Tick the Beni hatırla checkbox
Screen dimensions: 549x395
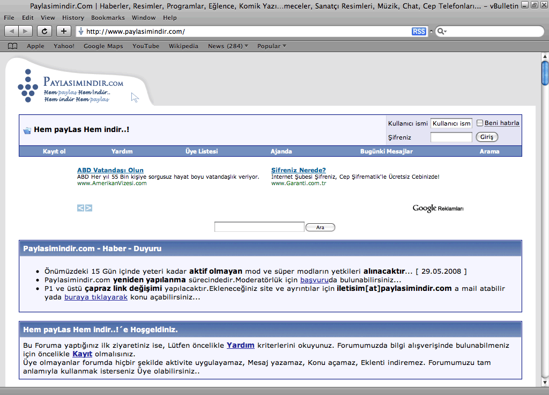click(x=480, y=123)
